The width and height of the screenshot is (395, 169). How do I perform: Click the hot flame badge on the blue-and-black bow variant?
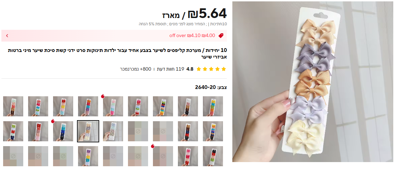pos(53,121)
